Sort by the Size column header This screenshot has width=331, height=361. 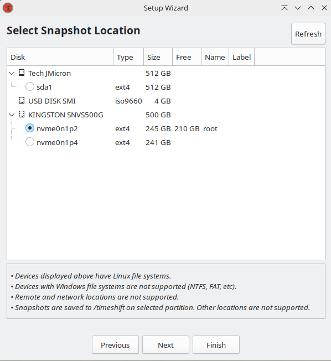coord(158,57)
